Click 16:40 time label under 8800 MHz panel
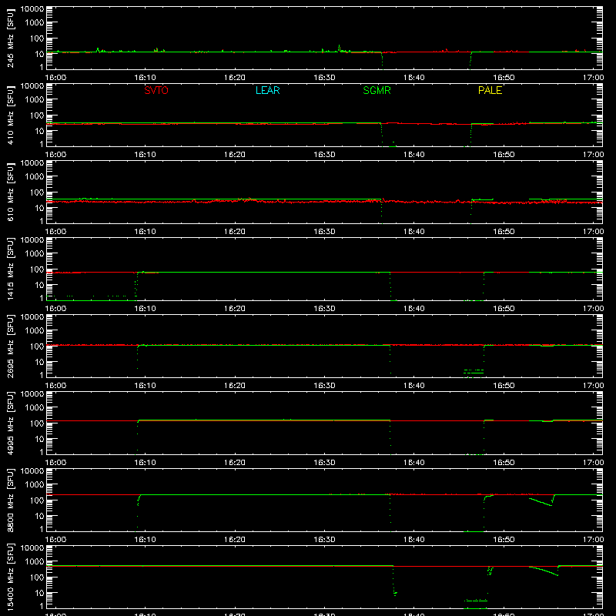Image resolution: width=616 pixels, height=616 pixels. pos(414,540)
